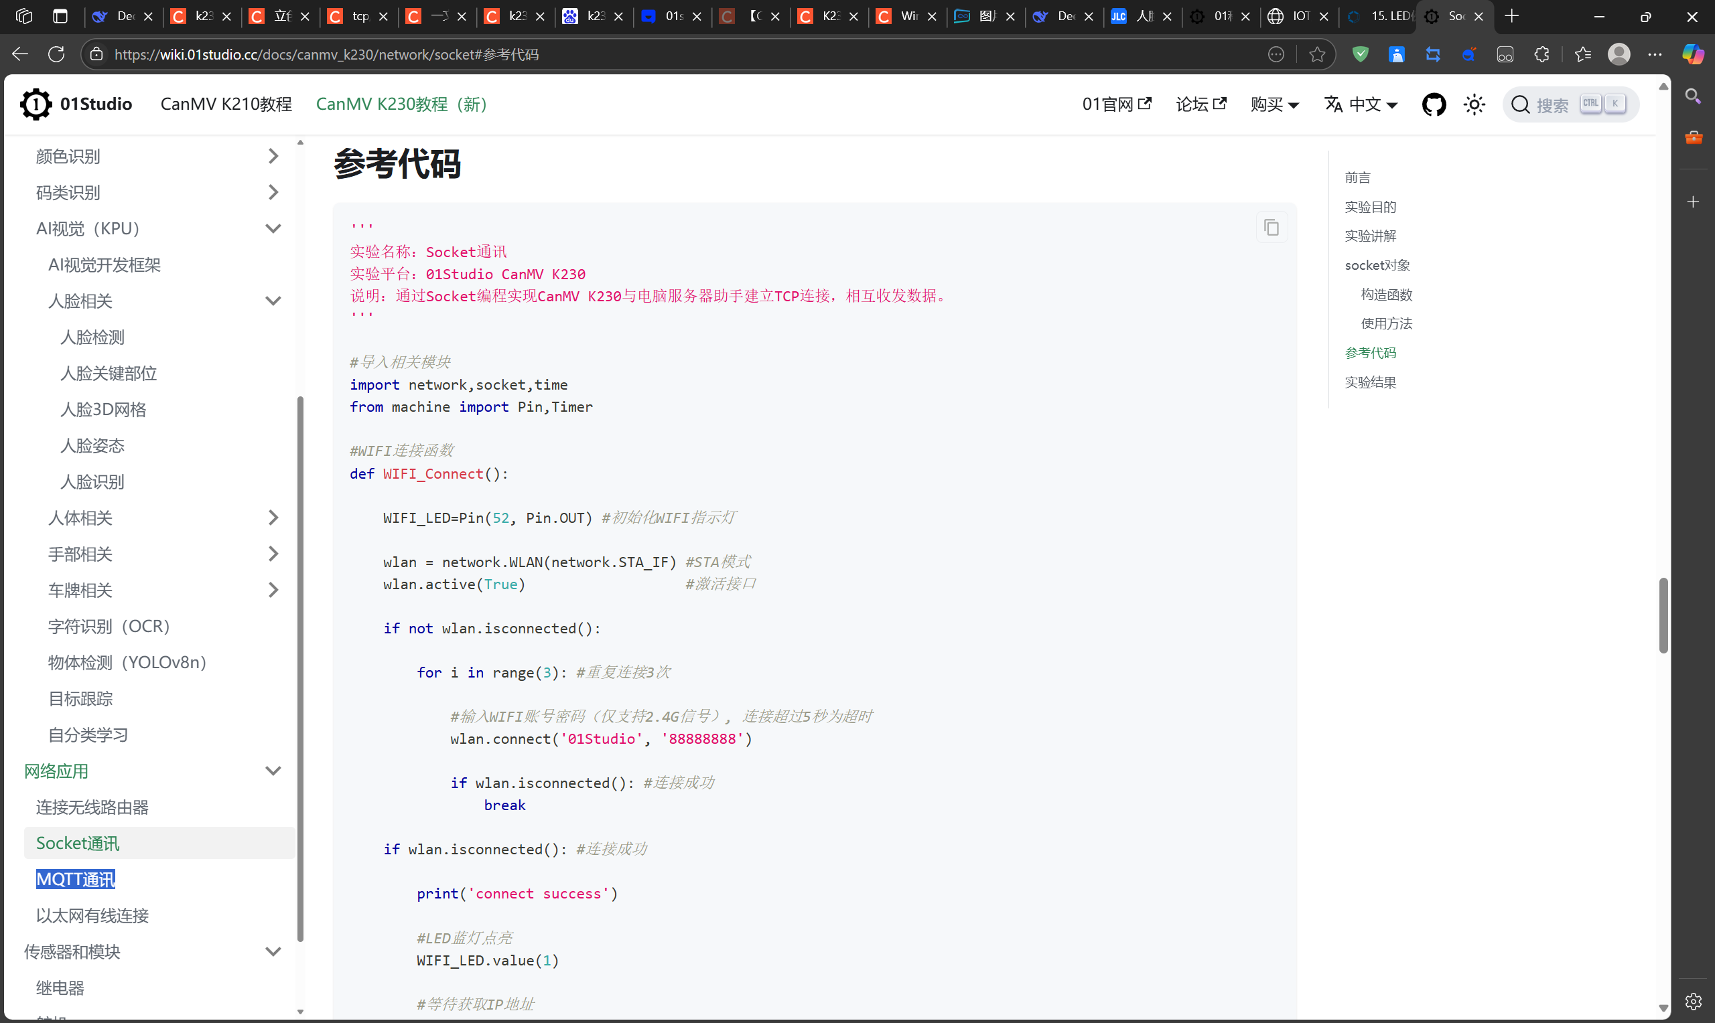Jump to 实验结果 in table of contents
The height and width of the screenshot is (1023, 1715).
[x=1369, y=382]
